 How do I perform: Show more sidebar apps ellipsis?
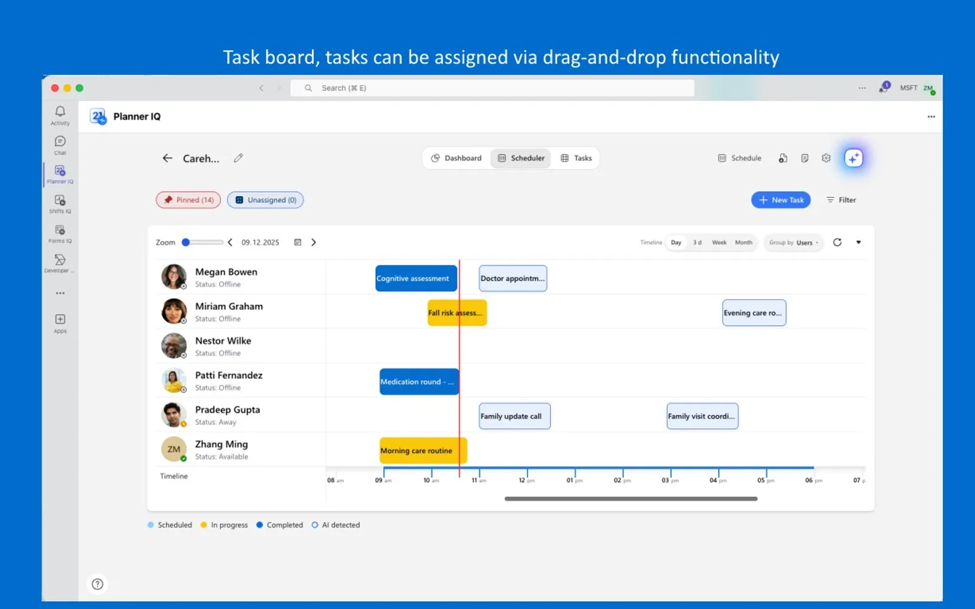tap(60, 293)
